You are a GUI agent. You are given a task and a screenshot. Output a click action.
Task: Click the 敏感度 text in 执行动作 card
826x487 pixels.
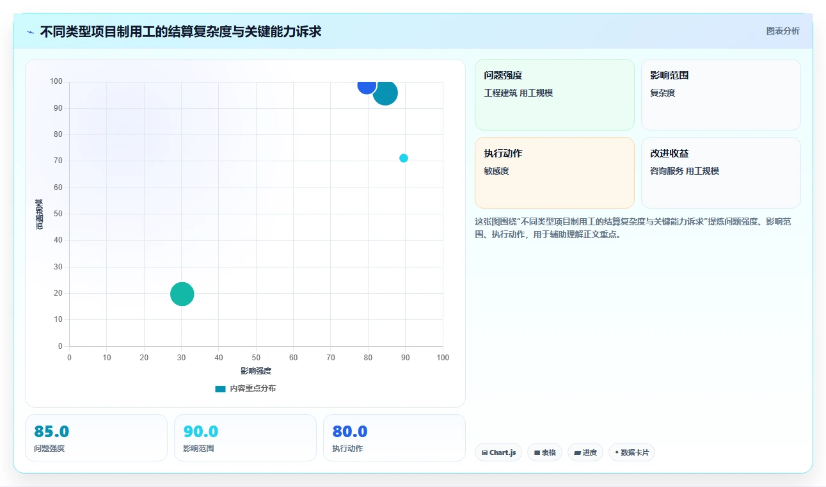tap(496, 171)
